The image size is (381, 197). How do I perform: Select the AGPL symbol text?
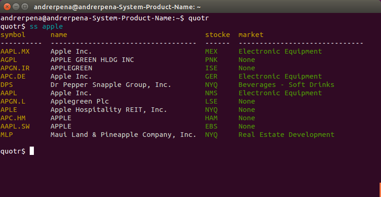[x=9, y=60]
